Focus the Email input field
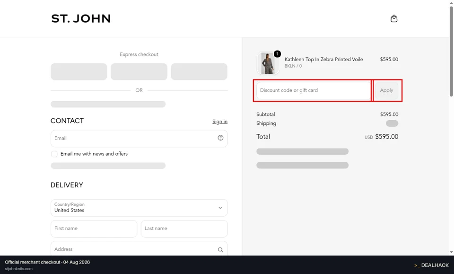Viewport: 454px width, 274px height. click(139, 138)
